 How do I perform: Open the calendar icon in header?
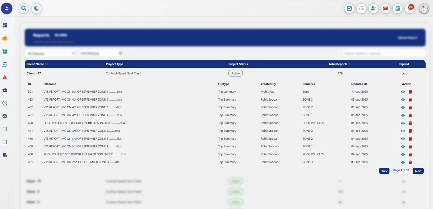point(398,8)
